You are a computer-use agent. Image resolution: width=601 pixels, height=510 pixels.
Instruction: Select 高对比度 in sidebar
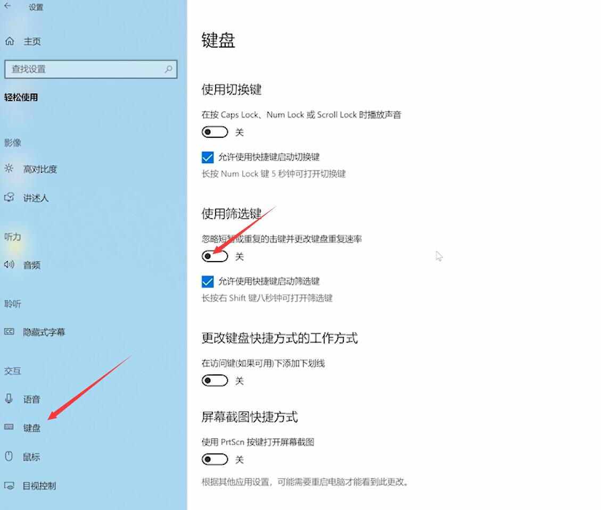click(x=40, y=169)
